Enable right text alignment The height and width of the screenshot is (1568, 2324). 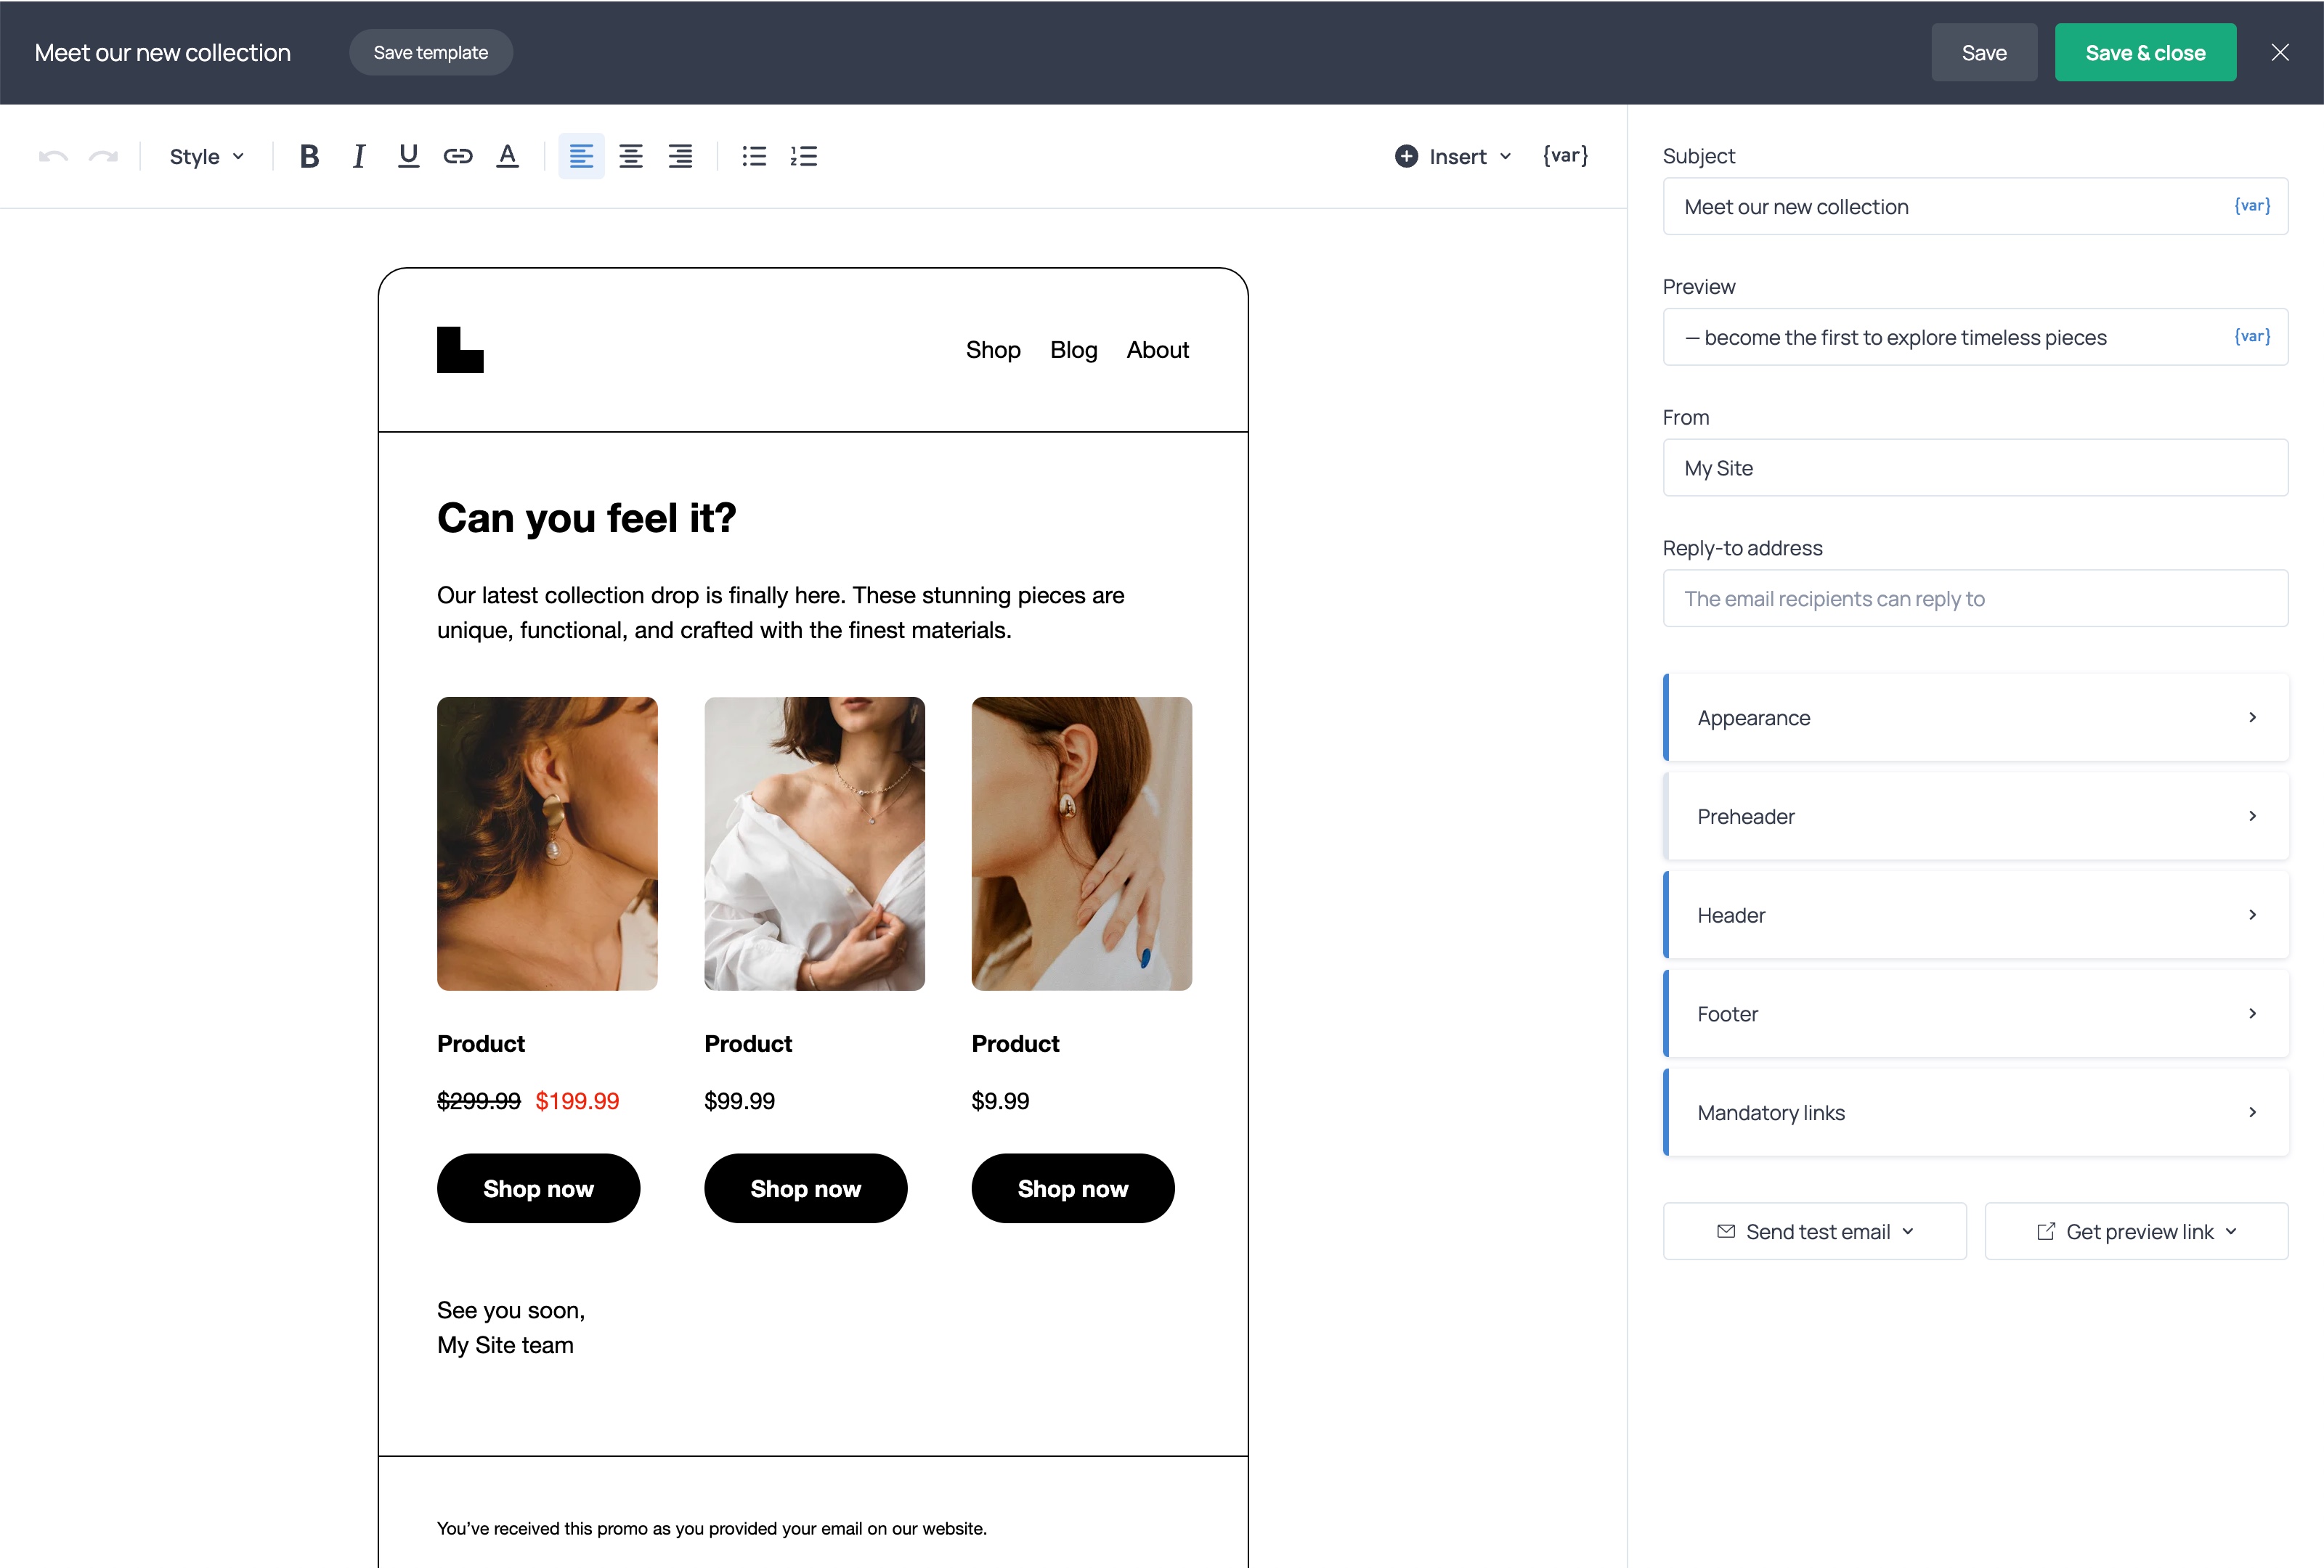[x=680, y=156]
